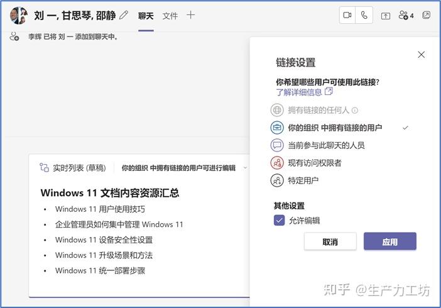The height and width of the screenshot is (308, 441).
Task: Click the 实时列表 (草稿) label
Action: tap(79, 168)
